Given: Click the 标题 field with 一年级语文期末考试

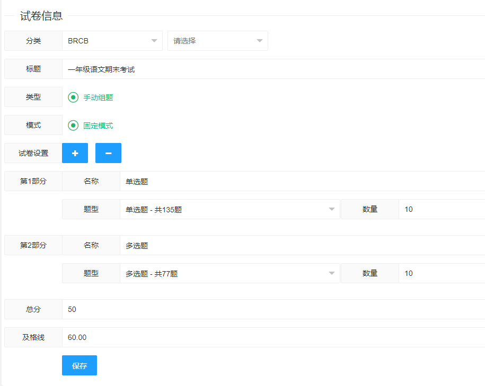Looking at the screenshot, I should [273, 69].
